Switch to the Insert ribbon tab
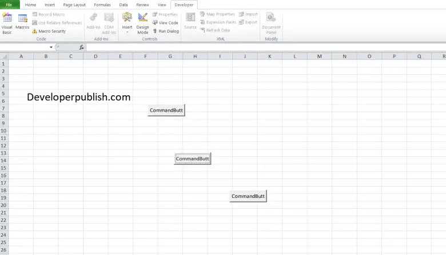Viewport: 446px width, 255px height. (x=50, y=5)
